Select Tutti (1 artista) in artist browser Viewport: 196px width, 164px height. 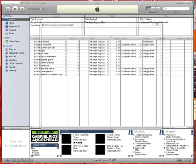(91, 19)
